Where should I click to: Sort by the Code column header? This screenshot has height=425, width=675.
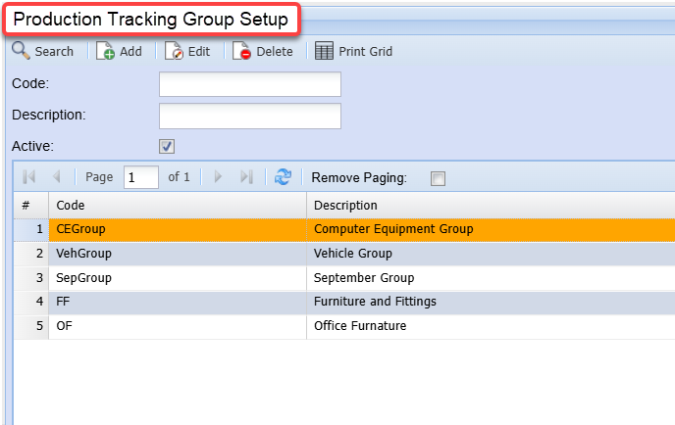pyautogui.click(x=177, y=206)
